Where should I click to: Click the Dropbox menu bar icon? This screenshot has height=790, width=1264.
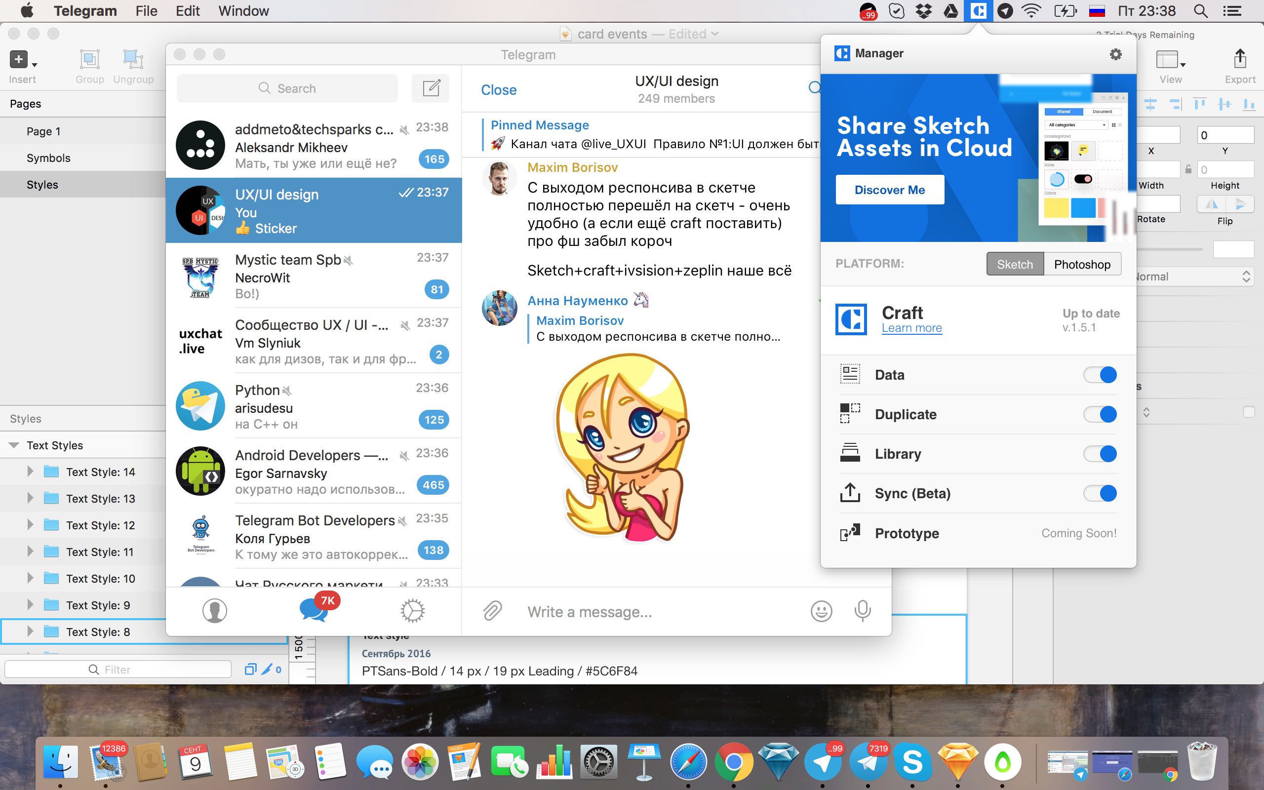click(923, 11)
